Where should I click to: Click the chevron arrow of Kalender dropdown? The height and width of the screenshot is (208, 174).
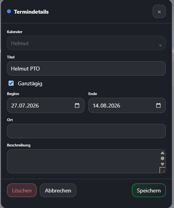(x=160, y=45)
